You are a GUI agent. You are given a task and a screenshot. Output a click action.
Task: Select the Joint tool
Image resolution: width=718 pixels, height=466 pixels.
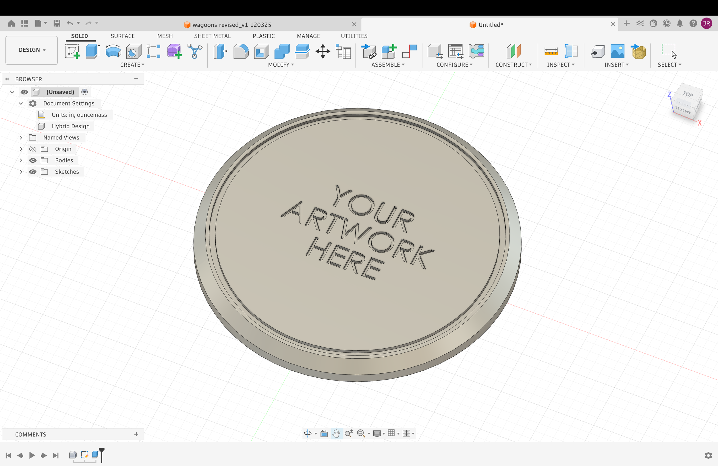pos(410,51)
